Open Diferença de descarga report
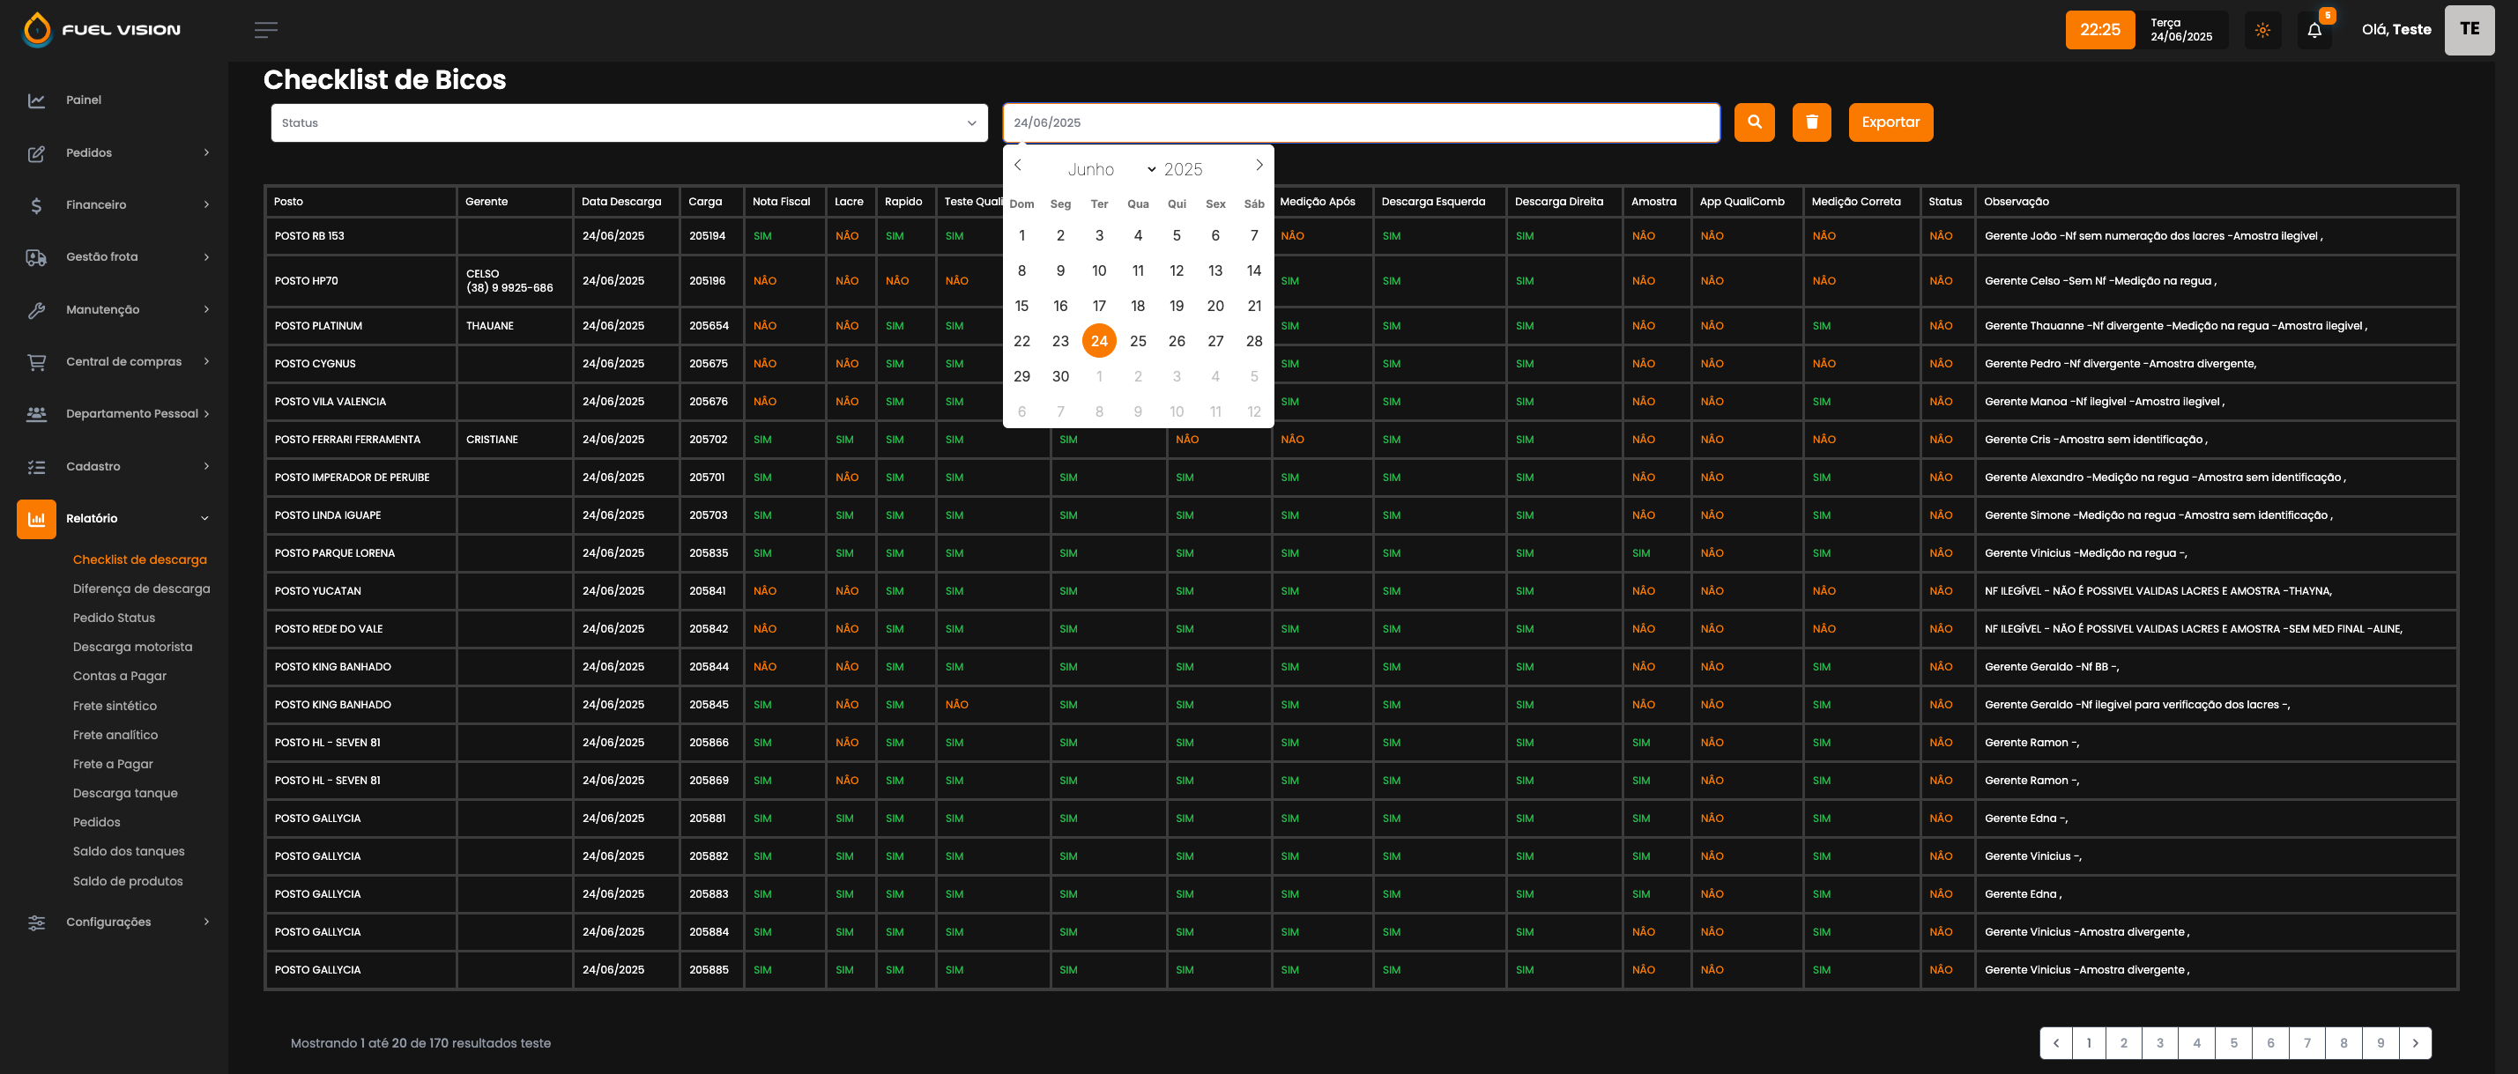 click(x=141, y=589)
